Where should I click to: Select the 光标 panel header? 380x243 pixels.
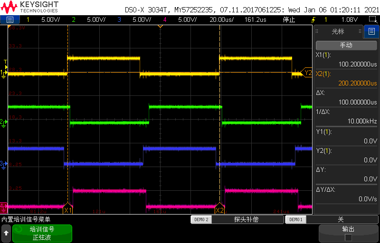(x=338, y=31)
